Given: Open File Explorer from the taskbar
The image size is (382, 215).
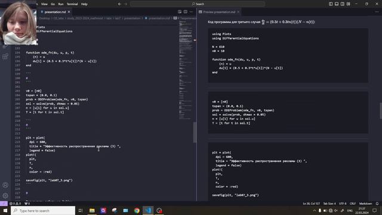Looking at the screenshot, I should point(92,210).
